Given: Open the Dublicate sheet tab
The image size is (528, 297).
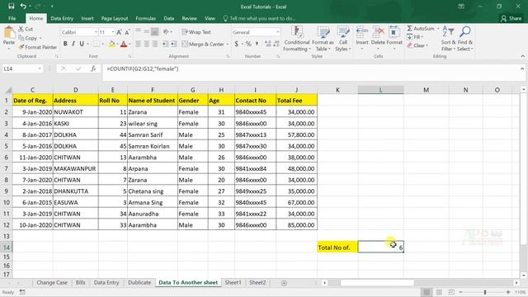Looking at the screenshot, I should click(139, 282).
